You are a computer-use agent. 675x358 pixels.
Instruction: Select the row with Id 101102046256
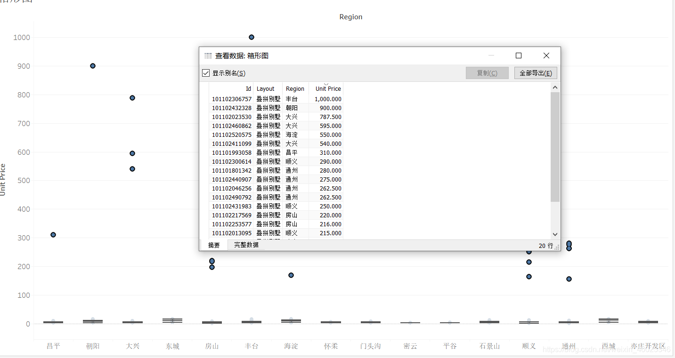276,188
